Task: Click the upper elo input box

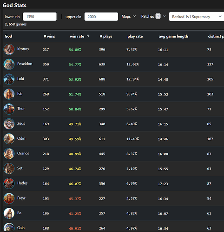Action: [101, 17]
